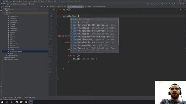Screen dimensions: 186x104
Task: Open the Refactor menu
Action: pos(31,1)
